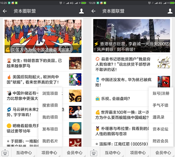
Task: Expand 项目中心 menu on right screen
Action: pyautogui.click(x=138, y=152)
